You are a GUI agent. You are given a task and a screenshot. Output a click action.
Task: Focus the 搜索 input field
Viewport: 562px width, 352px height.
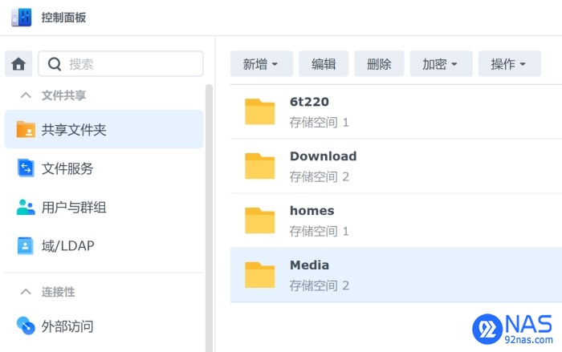coord(120,63)
